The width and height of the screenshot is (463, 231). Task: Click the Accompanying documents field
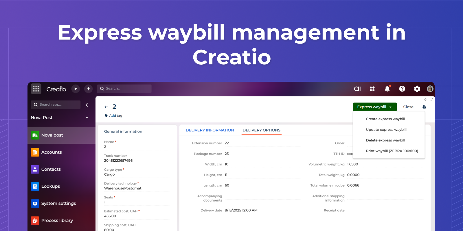[x=262, y=196]
